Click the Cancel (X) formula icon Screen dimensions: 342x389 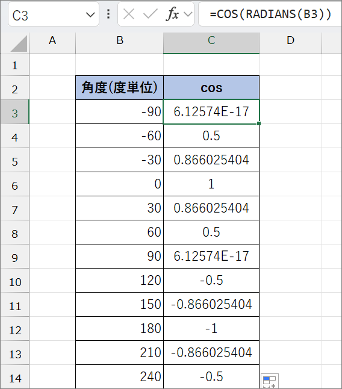tap(129, 14)
